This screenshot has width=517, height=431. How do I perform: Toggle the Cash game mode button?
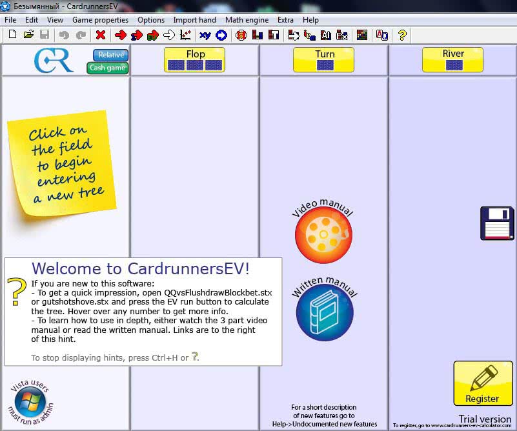click(108, 68)
